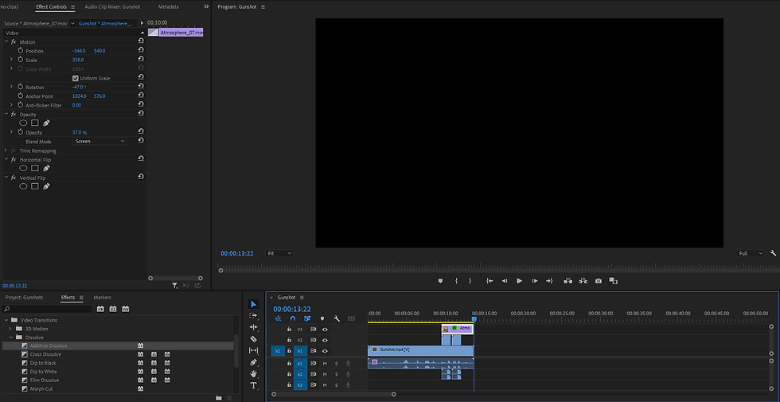The image size is (780, 402).
Task: Open the Markers tab
Action: click(x=102, y=298)
